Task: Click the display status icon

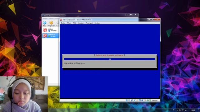Action: [x=140, y=100]
